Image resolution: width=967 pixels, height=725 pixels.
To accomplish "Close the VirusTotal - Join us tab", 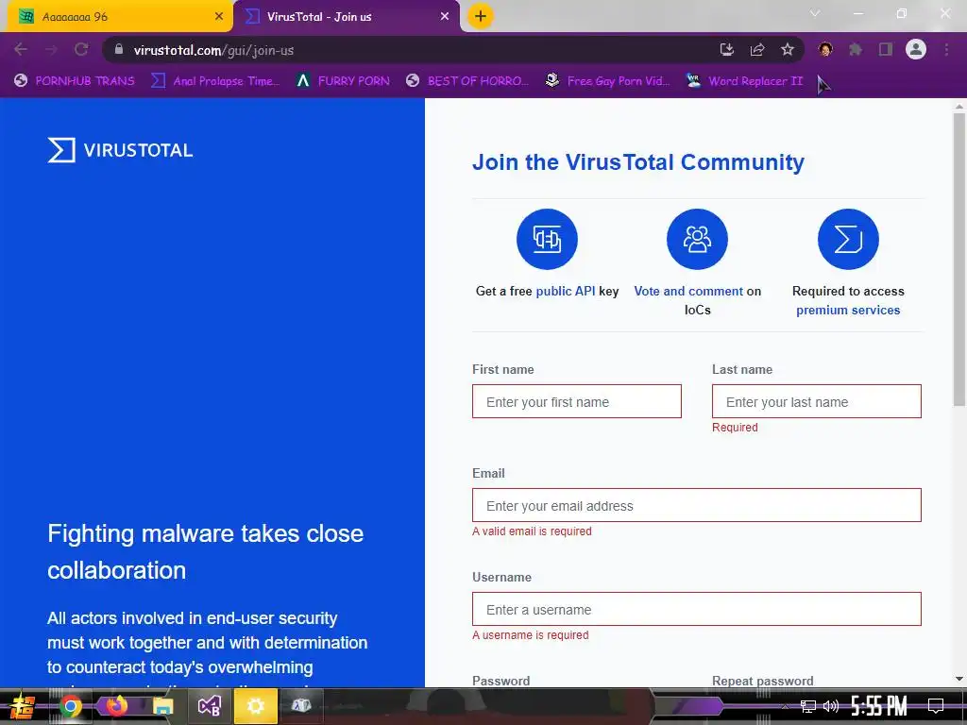I will (x=445, y=17).
